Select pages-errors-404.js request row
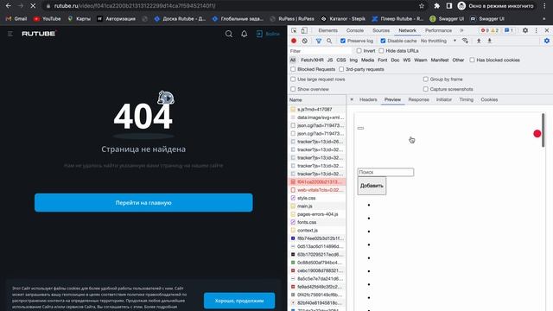Image resolution: width=553 pixels, height=311 pixels. pos(317,214)
